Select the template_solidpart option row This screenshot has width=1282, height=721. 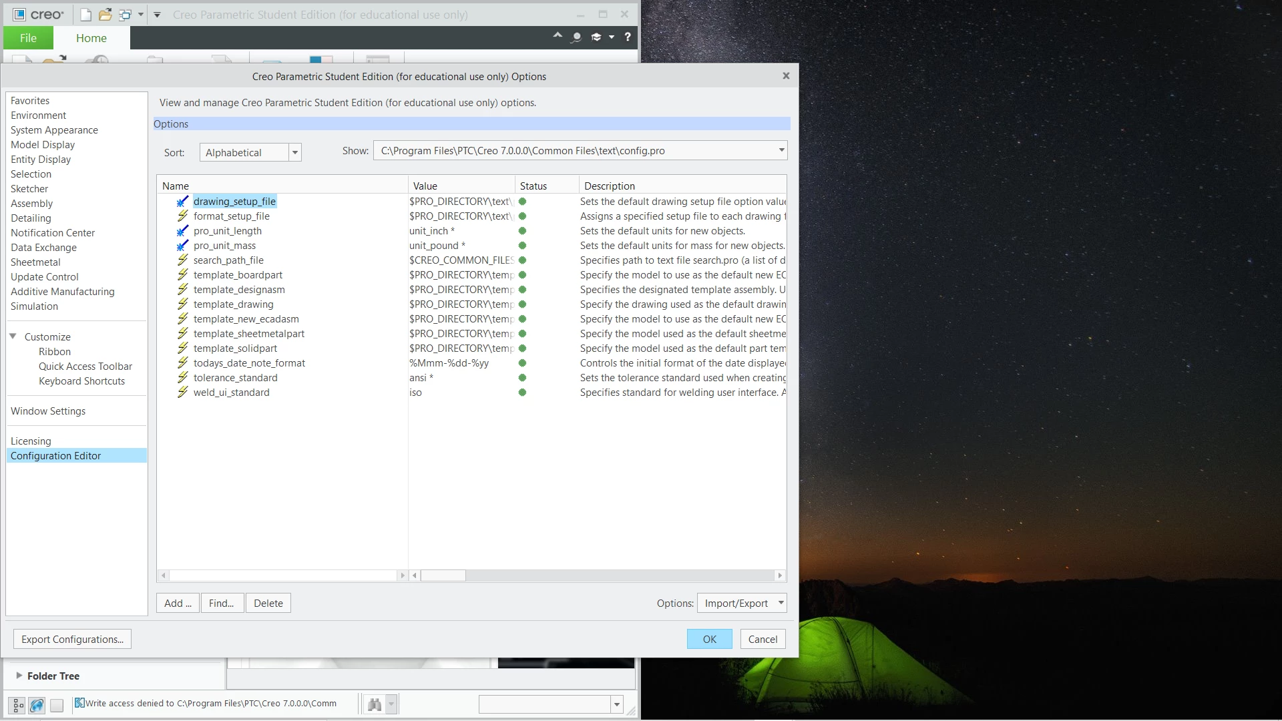point(235,348)
